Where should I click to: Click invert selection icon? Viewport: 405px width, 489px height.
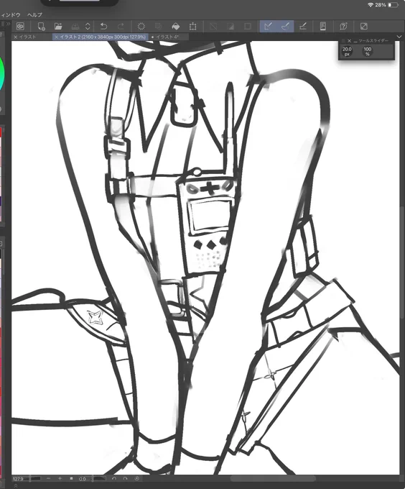[x=231, y=27]
